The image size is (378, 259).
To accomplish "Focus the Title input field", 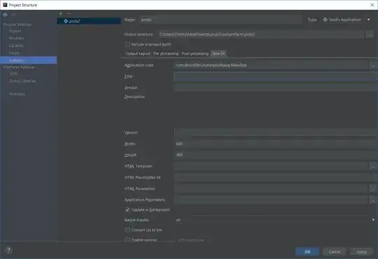I will tap(275, 77).
